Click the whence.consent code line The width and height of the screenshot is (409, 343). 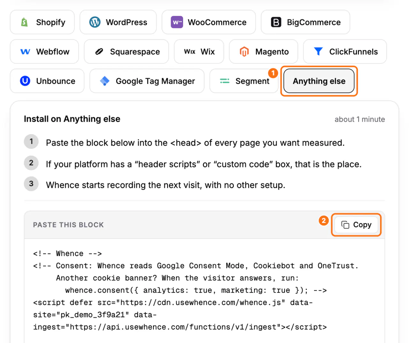pyautogui.click(x=196, y=290)
